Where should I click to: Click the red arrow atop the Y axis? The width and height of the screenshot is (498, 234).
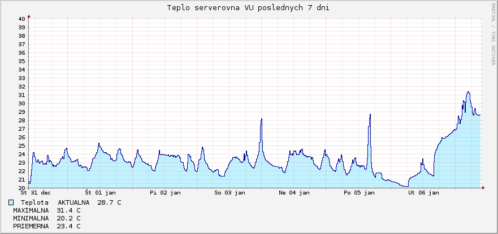point(28,16)
